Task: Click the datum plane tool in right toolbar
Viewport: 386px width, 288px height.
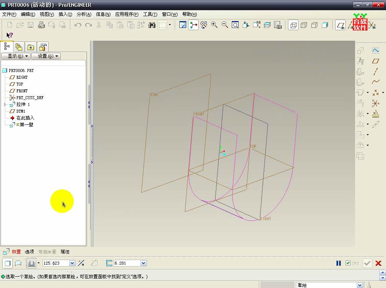Action: click(375, 61)
